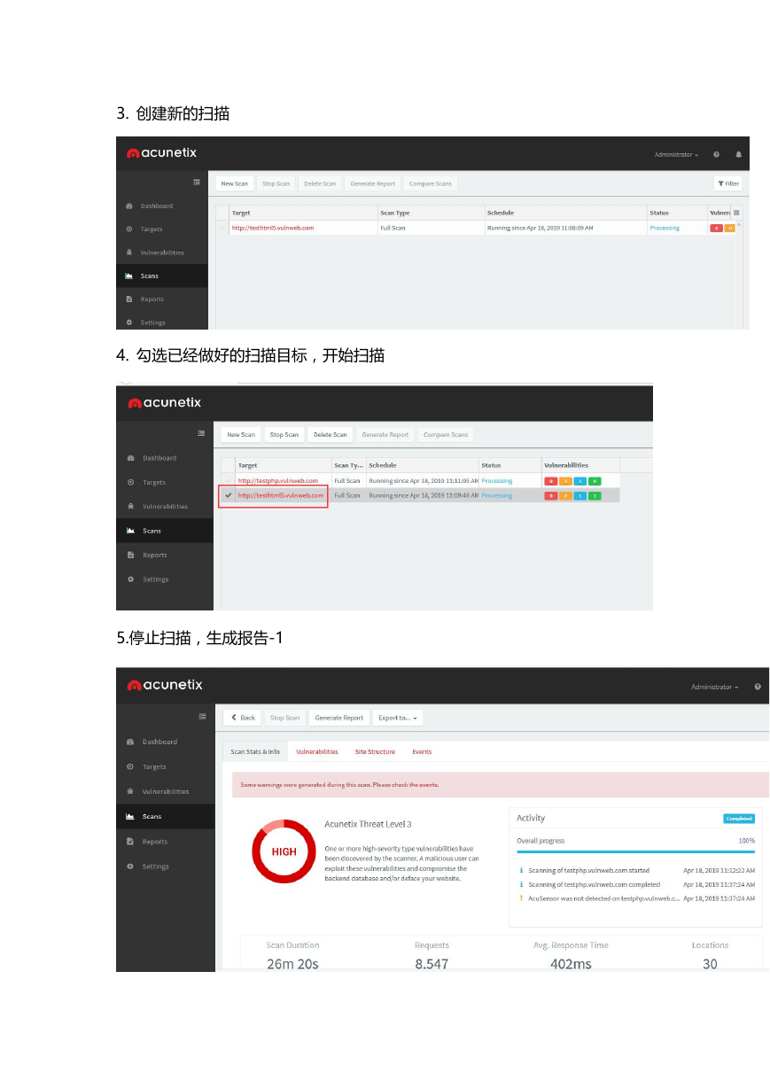Tick testhtml5 row checkbox in step 3 screenshot
Viewport: 770px width, 1088px height.
(222, 228)
